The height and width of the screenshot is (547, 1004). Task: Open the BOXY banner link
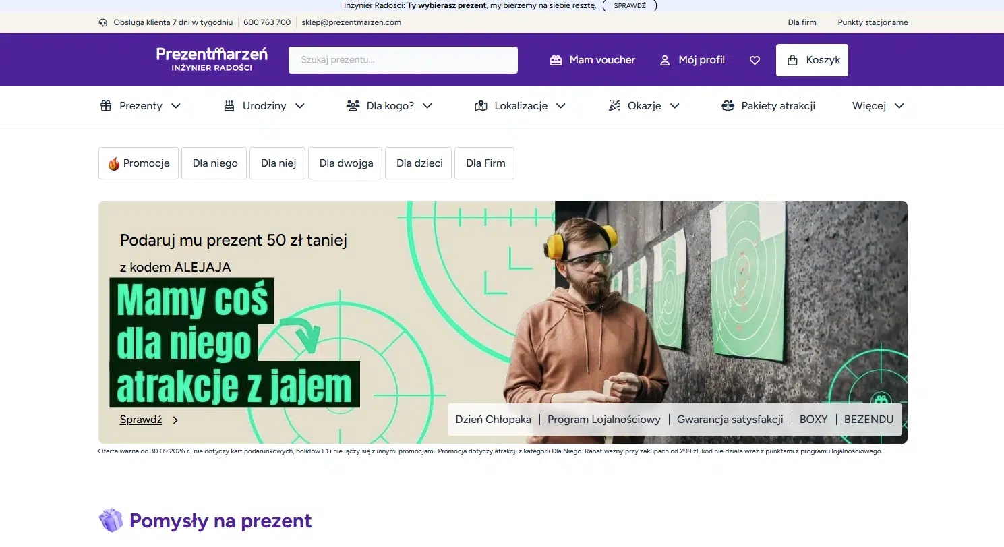(x=813, y=420)
